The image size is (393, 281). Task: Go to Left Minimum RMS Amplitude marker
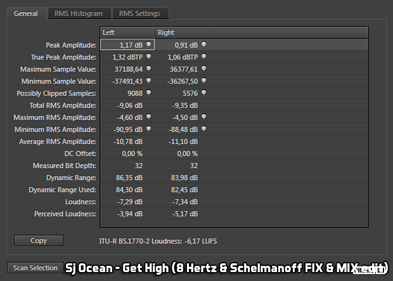coord(148,129)
